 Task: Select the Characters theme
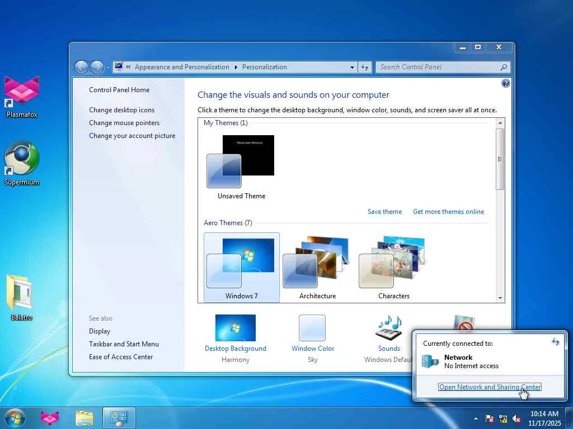point(393,268)
